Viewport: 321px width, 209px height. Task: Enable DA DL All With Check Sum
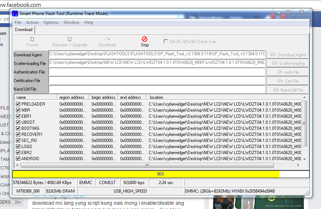point(166,41)
